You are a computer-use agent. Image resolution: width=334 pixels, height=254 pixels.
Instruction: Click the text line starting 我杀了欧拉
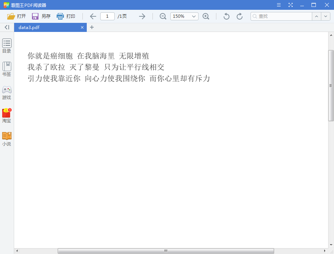coord(96,67)
